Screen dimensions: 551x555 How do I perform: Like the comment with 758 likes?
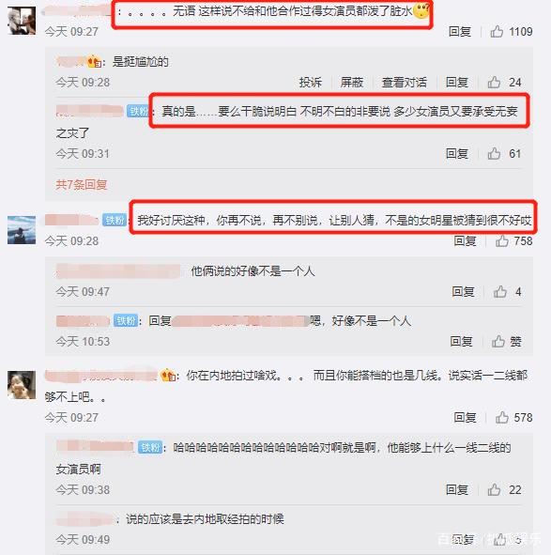click(x=502, y=241)
